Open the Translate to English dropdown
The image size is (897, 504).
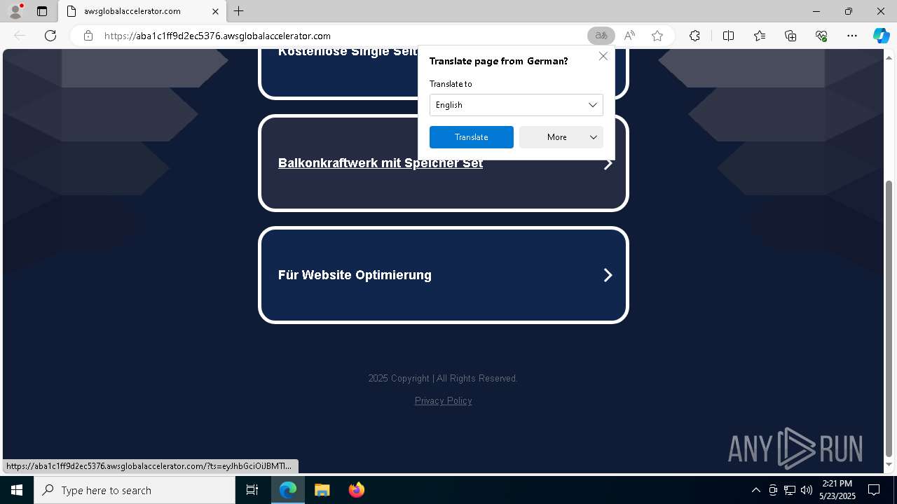click(516, 105)
